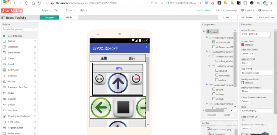The width and height of the screenshot is (277, 135).
Task: Click the Notifier warning-triangle icon
Action: 4,82
